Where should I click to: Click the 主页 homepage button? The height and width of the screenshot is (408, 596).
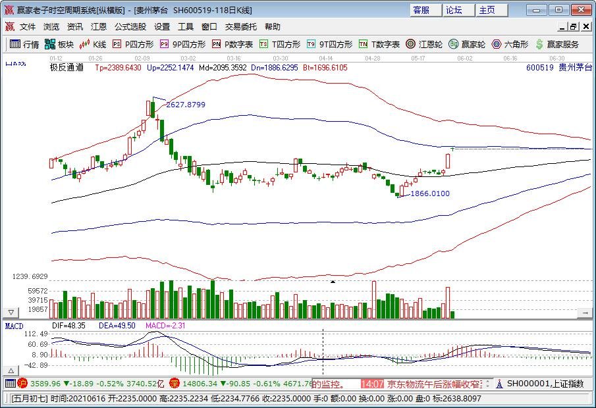click(492, 11)
